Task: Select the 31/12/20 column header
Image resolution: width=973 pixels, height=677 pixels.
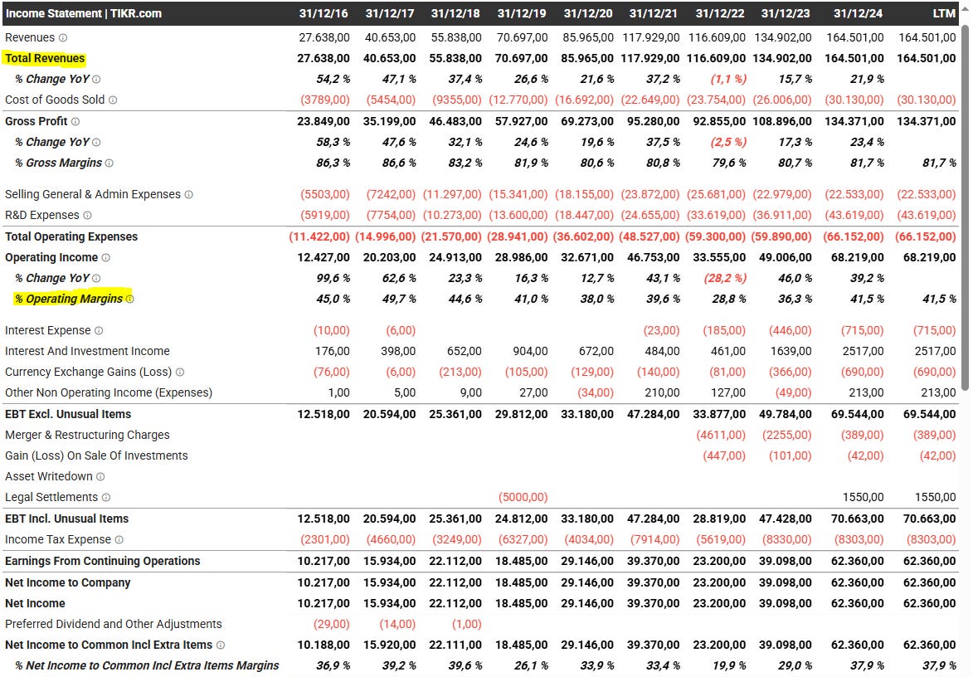Action: pyautogui.click(x=587, y=13)
